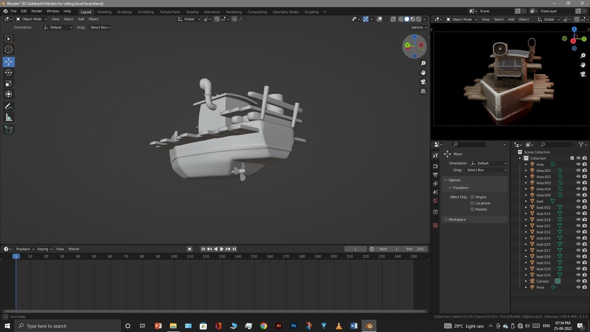The height and width of the screenshot is (332, 590).
Task: Open the Render properties tab
Action: click(435, 166)
